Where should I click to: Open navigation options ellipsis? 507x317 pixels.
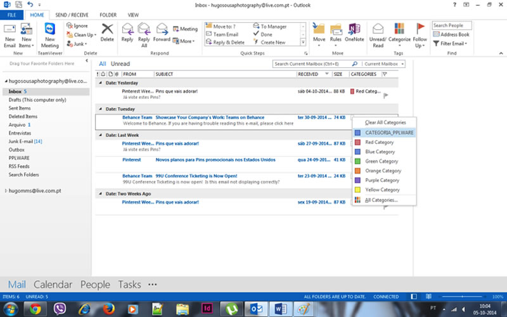[152, 285]
